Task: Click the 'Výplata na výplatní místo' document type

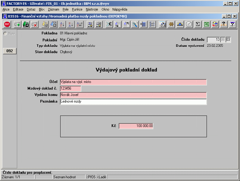Action: [x=77, y=46]
